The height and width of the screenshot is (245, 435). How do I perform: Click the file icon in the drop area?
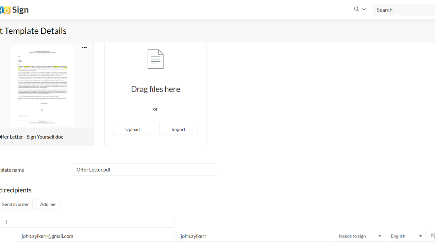(155, 59)
